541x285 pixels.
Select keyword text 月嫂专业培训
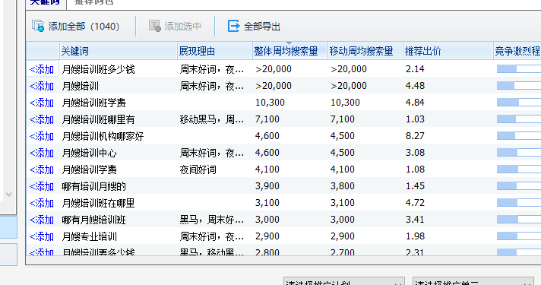point(90,236)
